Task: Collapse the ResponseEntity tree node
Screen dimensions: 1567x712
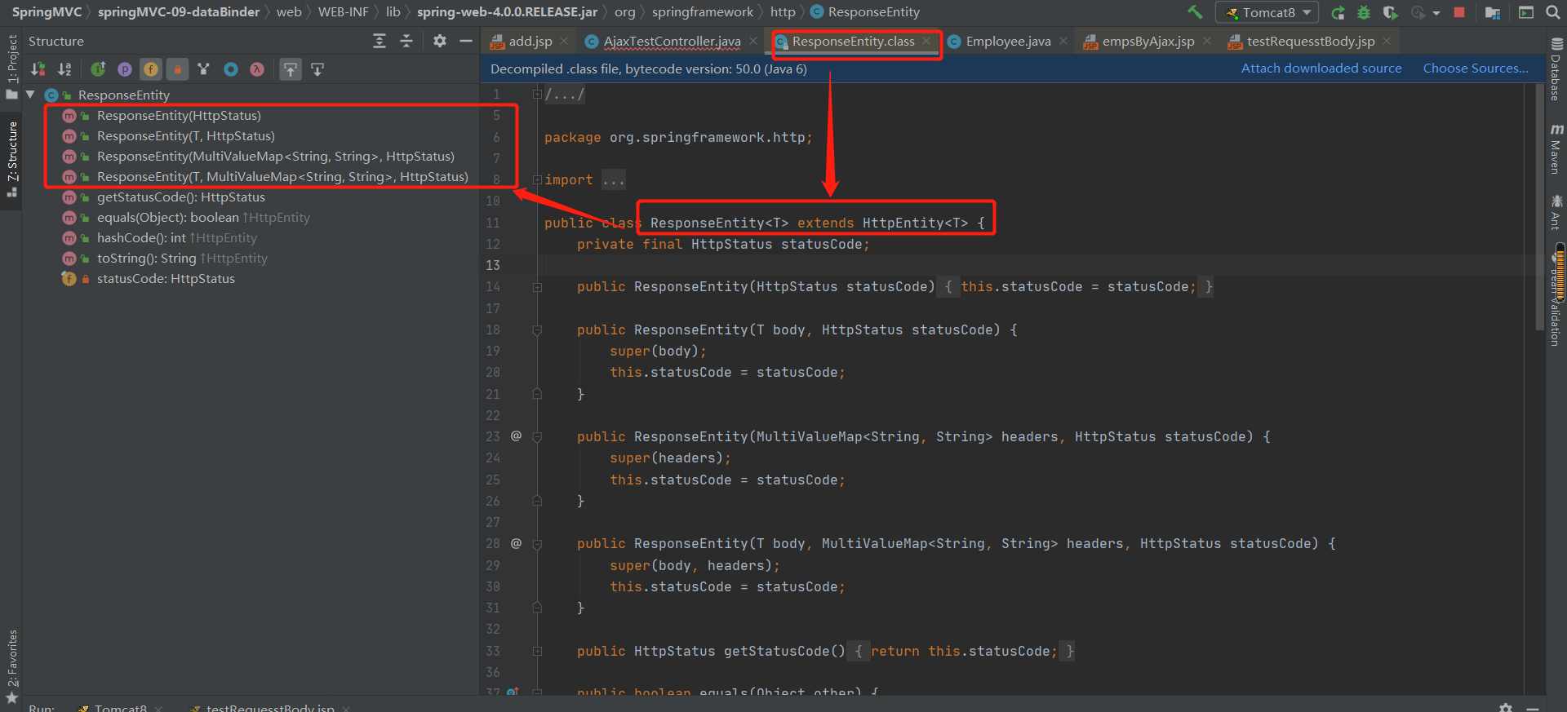Action: (x=30, y=95)
